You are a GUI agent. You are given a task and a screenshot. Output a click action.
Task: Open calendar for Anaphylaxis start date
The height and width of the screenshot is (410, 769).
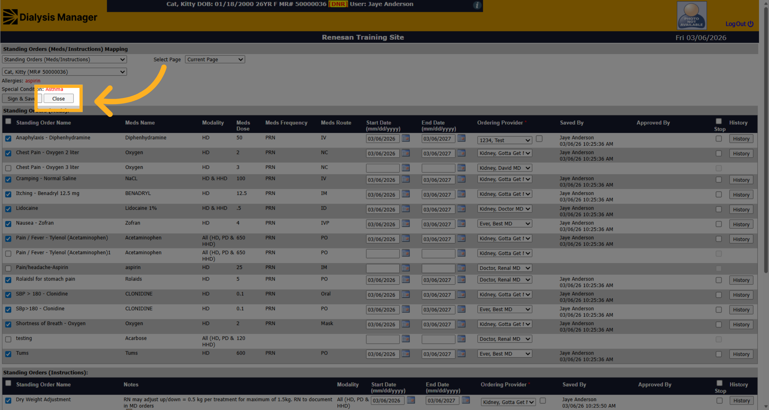click(406, 138)
